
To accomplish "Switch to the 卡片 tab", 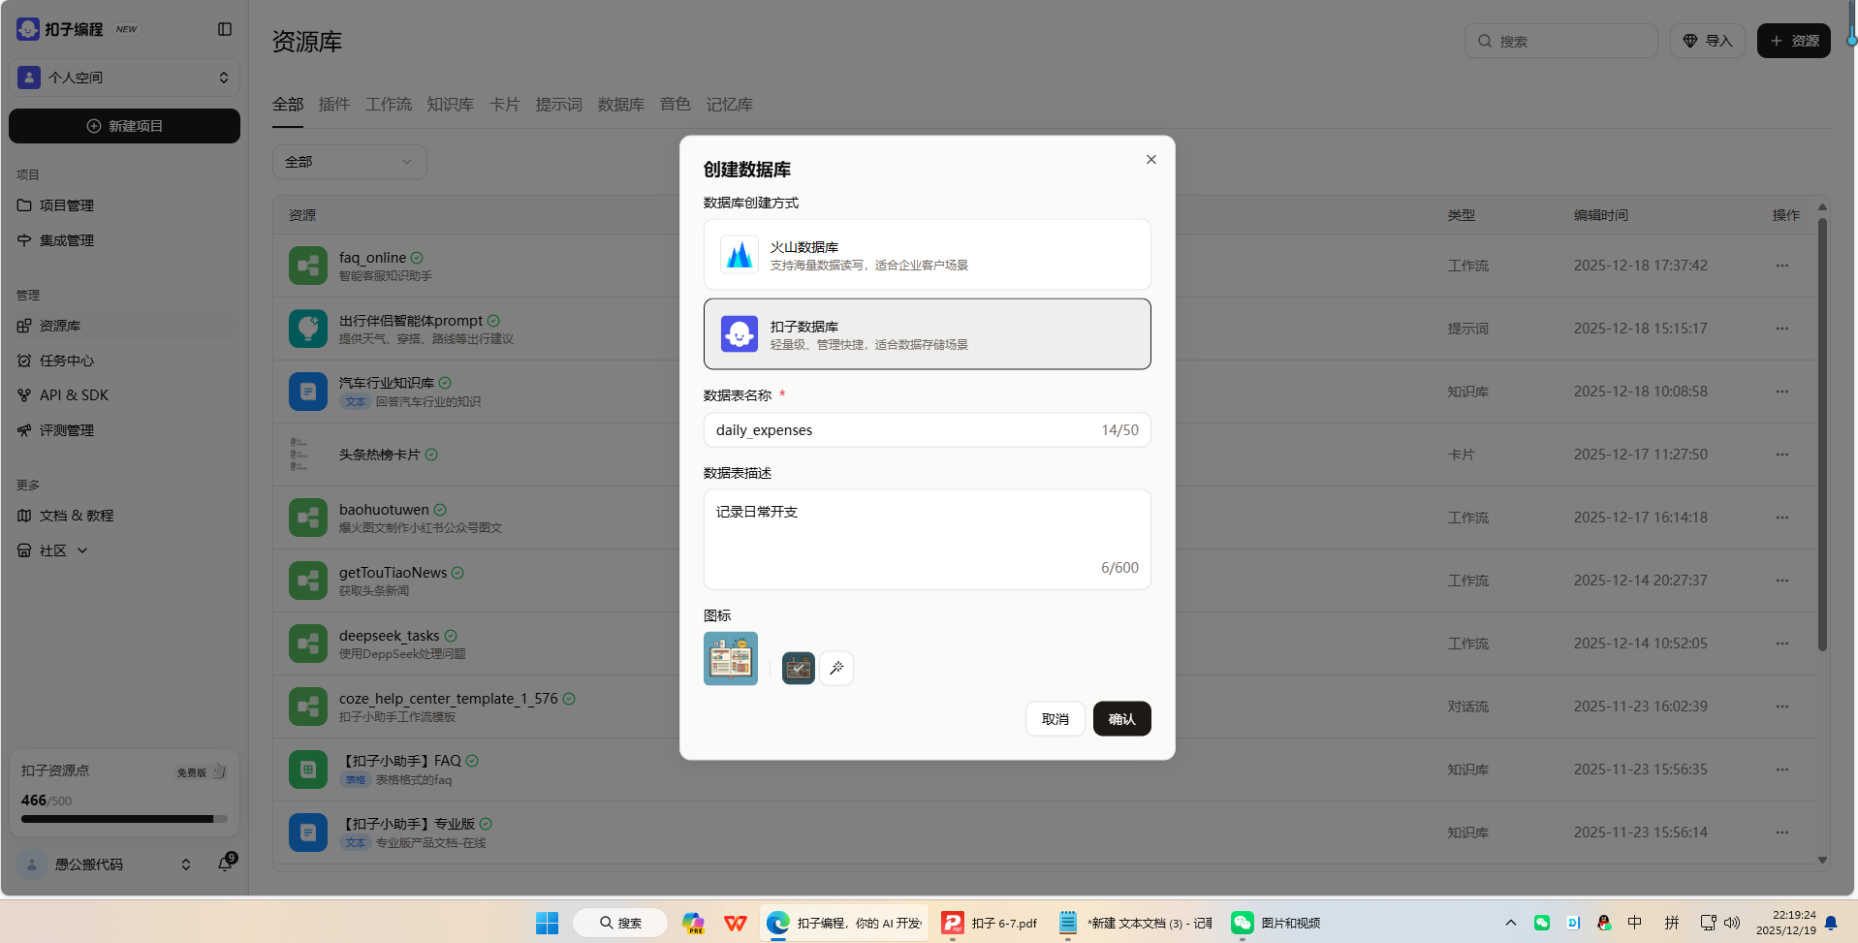I will pyautogui.click(x=505, y=105).
